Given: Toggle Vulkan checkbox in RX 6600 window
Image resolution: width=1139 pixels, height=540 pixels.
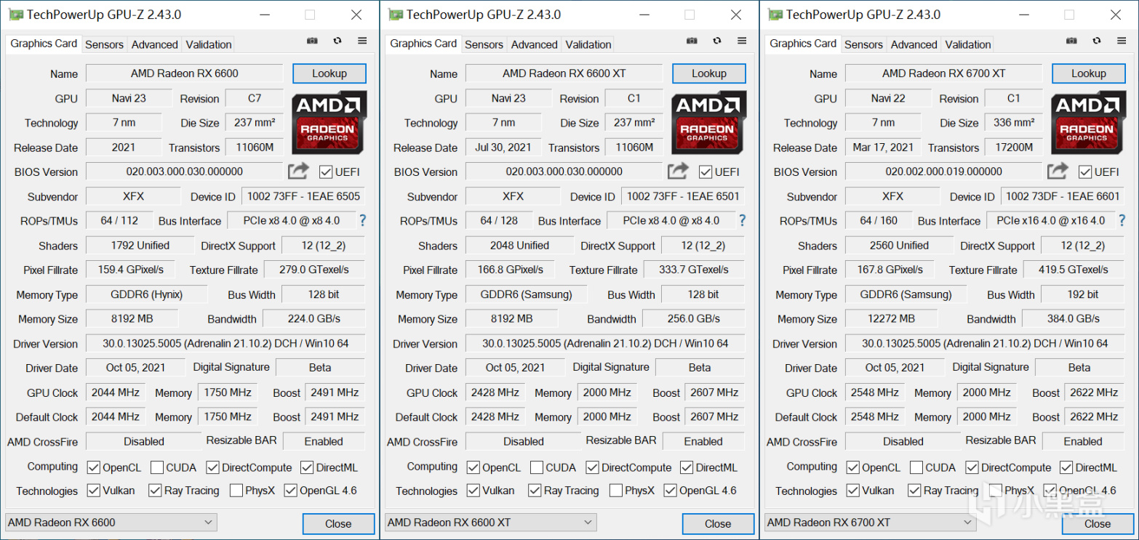Looking at the screenshot, I should (x=93, y=491).
